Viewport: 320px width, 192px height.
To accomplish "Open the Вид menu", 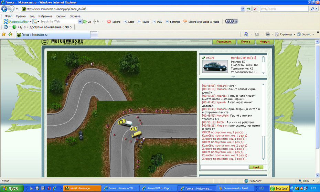I will click(x=32, y=16).
